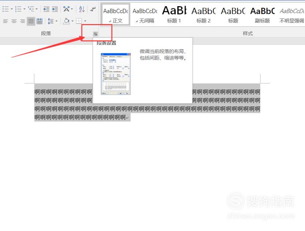The image size is (305, 231).
Task: Center align the text
Action: (14, 21)
